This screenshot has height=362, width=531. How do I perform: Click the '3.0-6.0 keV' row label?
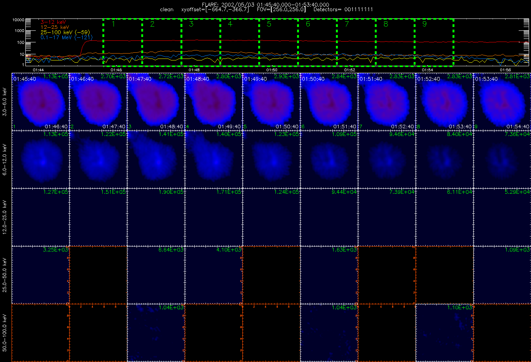(5, 102)
